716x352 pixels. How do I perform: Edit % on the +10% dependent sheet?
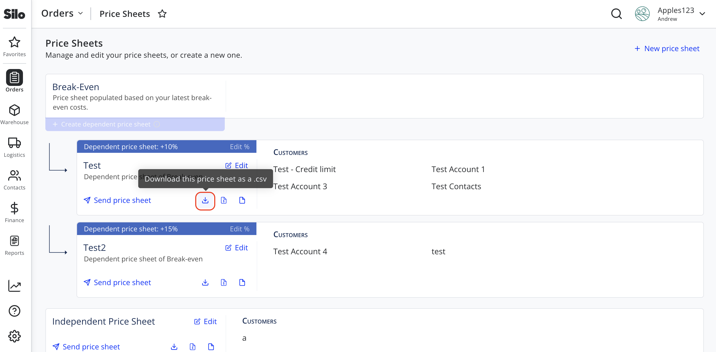coord(240,146)
